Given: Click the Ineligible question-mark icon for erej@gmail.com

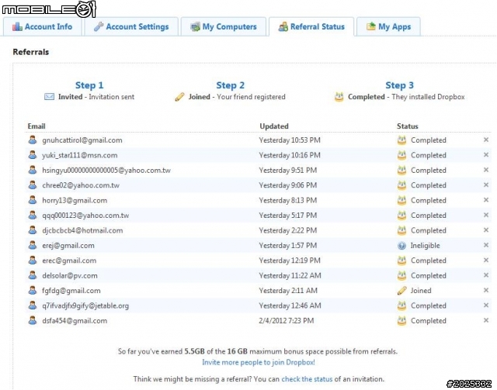Looking at the screenshot, I should click(x=401, y=246).
